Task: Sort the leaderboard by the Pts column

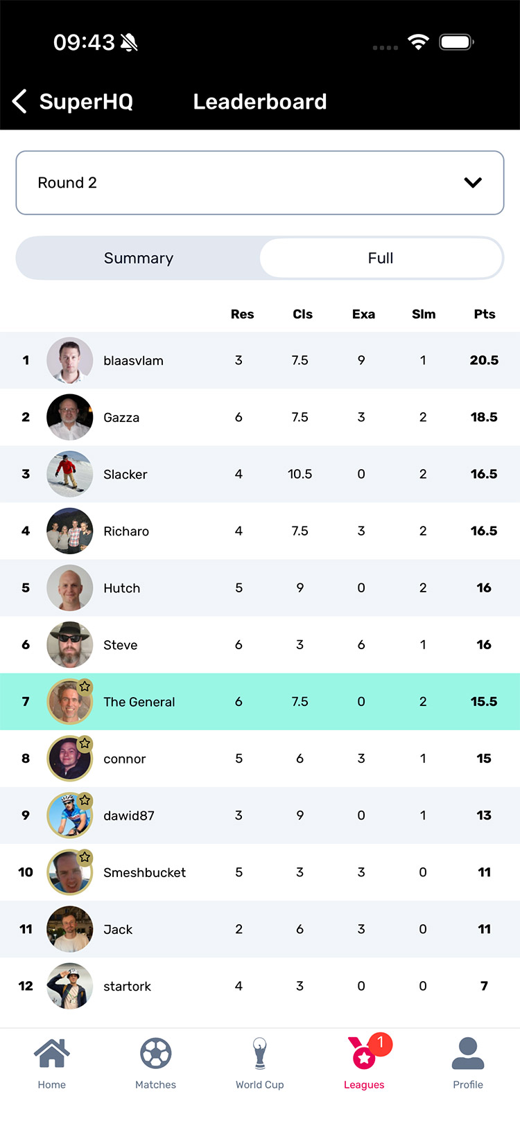Action: 484,314
